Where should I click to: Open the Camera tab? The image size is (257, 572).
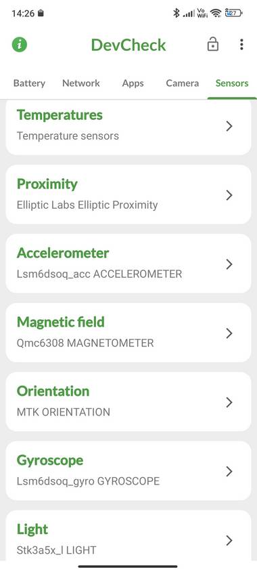[x=183, y=83]
